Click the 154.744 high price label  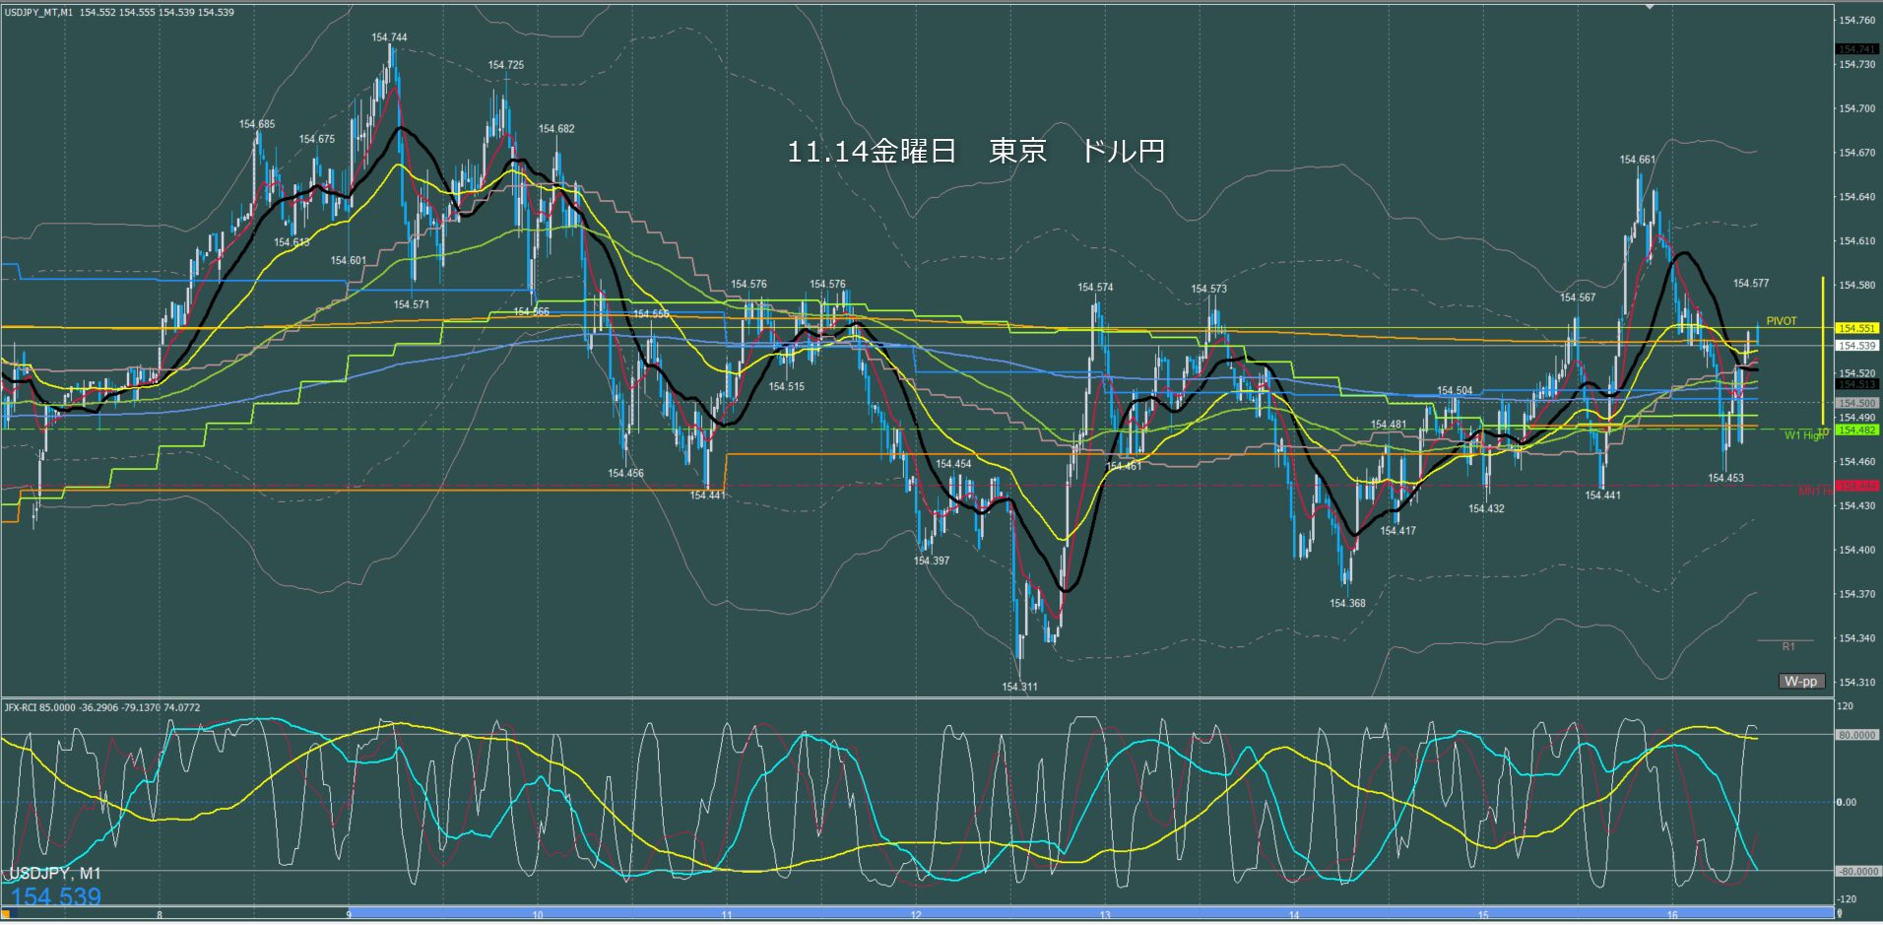(x=389, y=37)
